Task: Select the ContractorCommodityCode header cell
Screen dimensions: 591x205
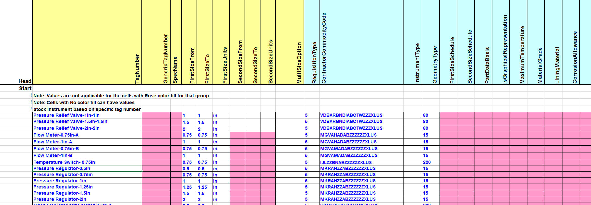Action: click(361, 42)
